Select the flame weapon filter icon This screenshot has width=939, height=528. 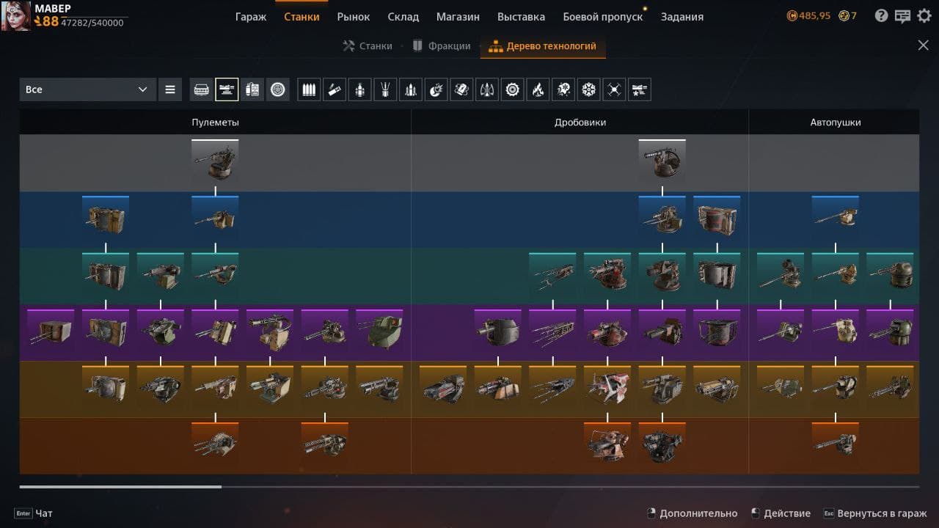[x=538, y=89]
